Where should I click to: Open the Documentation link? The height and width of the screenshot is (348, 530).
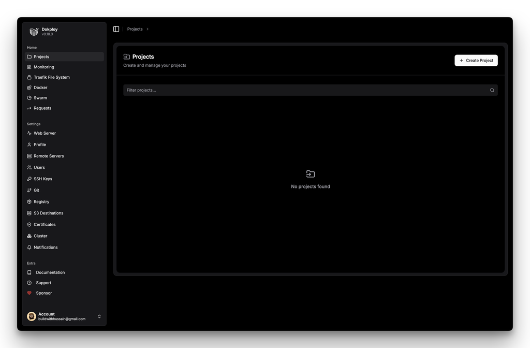click(x=50, y=272)
